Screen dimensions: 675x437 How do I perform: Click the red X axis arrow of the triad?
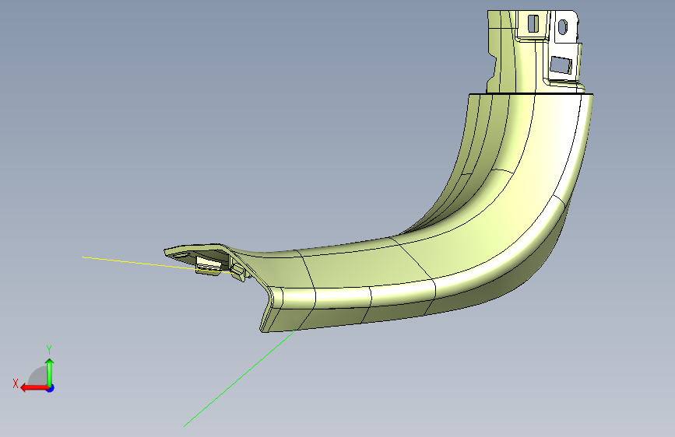click(33, 388)
